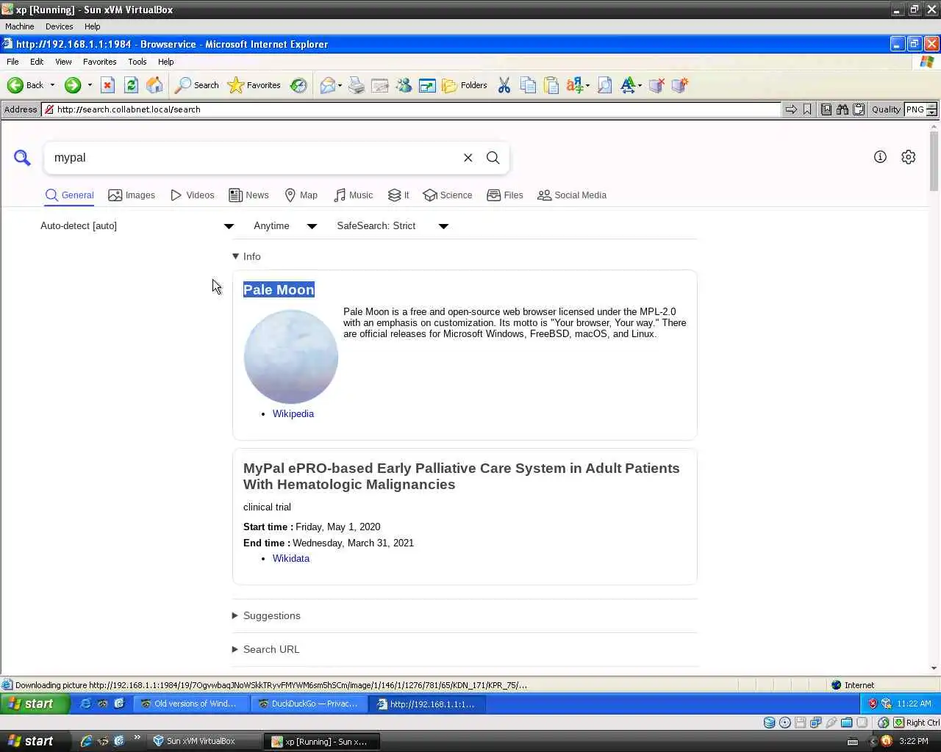Open the IE Search pane magnifier

[196, 85]
